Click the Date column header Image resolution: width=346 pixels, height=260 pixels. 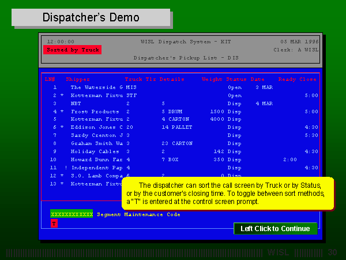point(257,79)
